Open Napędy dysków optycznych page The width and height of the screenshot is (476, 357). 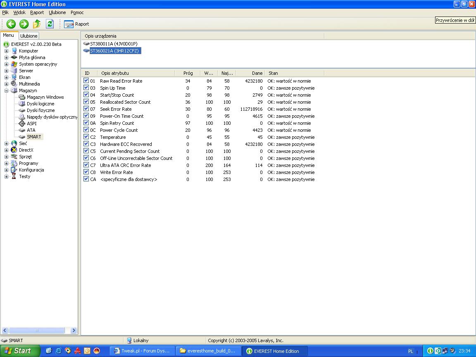[52, 117]
